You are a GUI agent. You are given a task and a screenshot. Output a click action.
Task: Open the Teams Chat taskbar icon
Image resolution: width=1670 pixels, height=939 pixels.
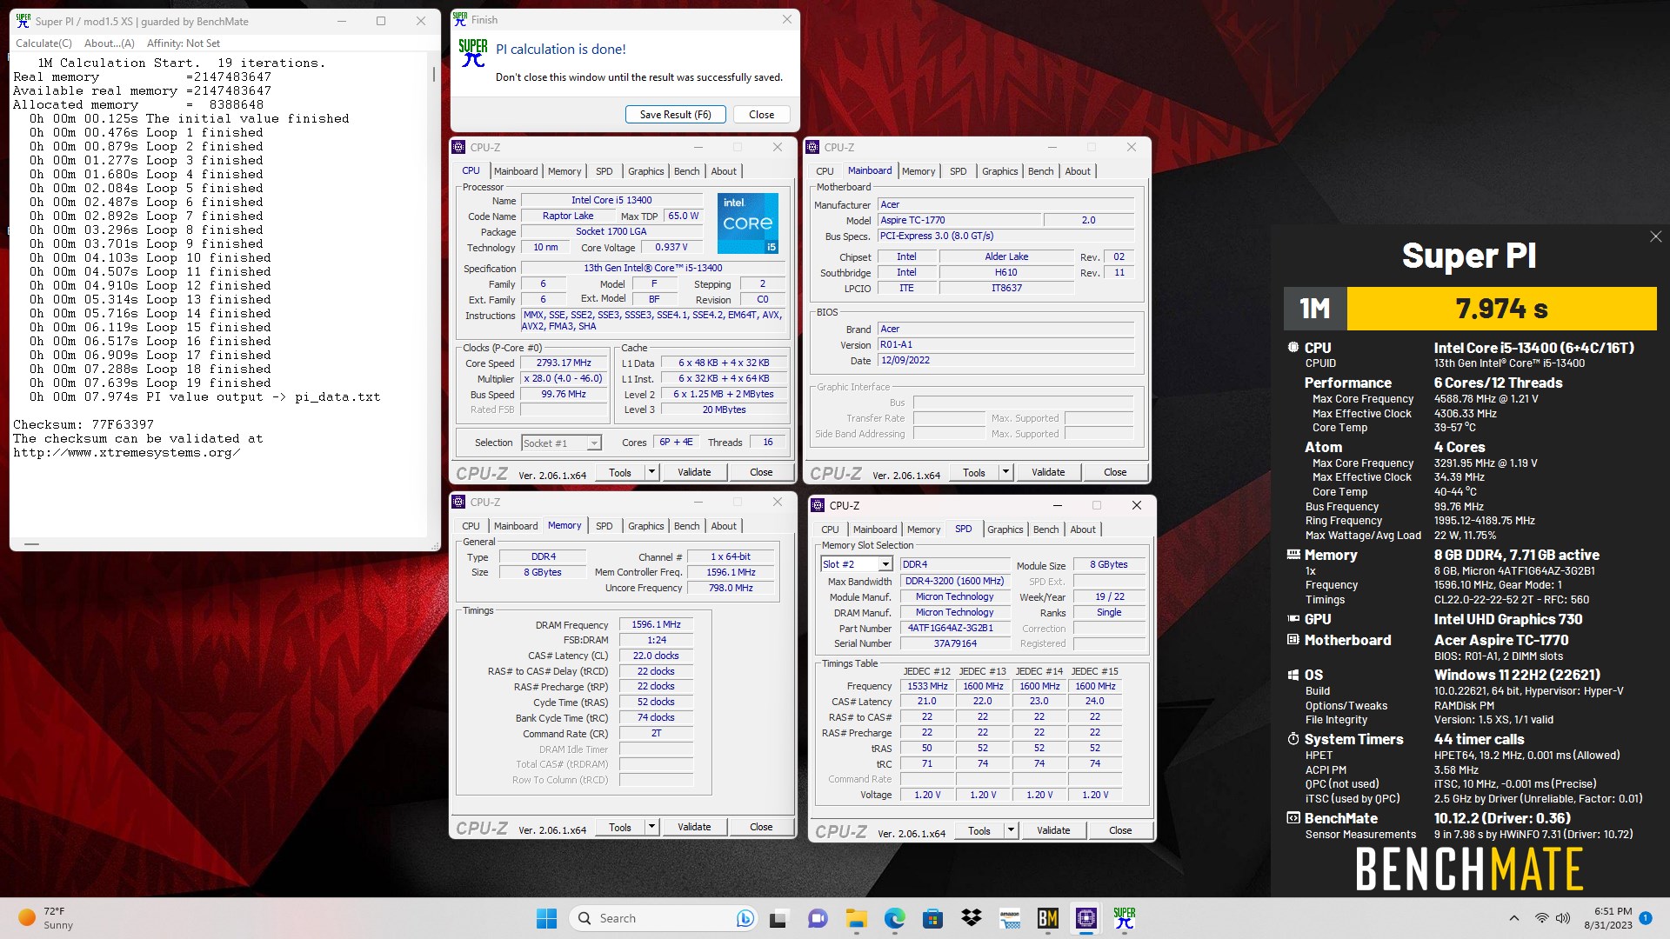[x=818, y=918]
